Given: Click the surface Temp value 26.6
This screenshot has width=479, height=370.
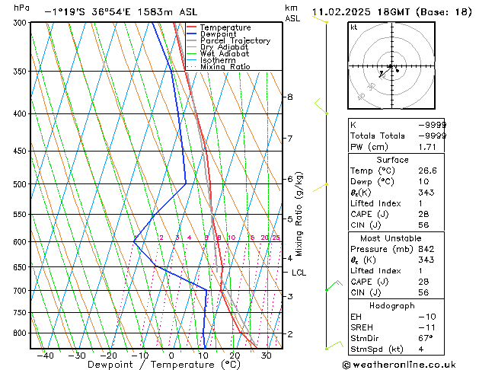Looking at the screenshot, I should point(427,171).
